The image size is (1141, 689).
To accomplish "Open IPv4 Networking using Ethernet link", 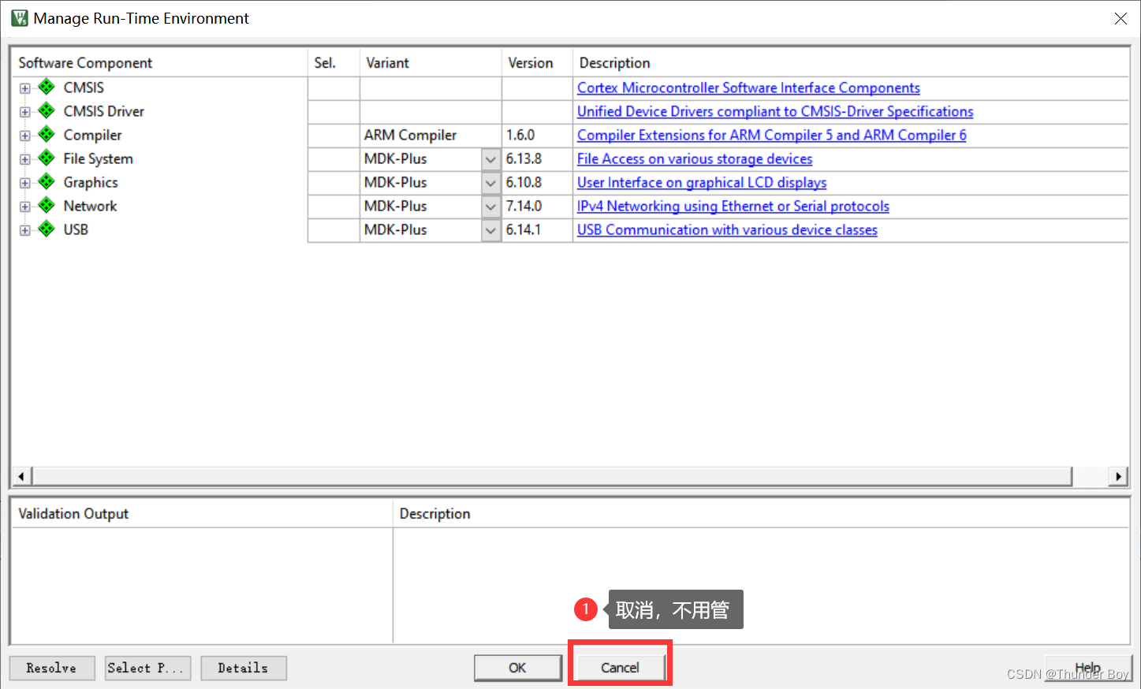I will (733, 206).
